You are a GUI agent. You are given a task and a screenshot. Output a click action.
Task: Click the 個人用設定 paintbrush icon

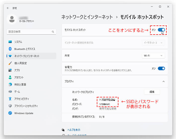coord(10,63)
